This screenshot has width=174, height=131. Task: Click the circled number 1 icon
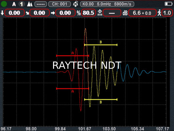[x=22, y=4]
